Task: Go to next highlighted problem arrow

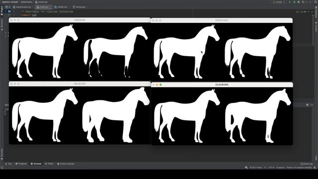Action: click(312, 12)
